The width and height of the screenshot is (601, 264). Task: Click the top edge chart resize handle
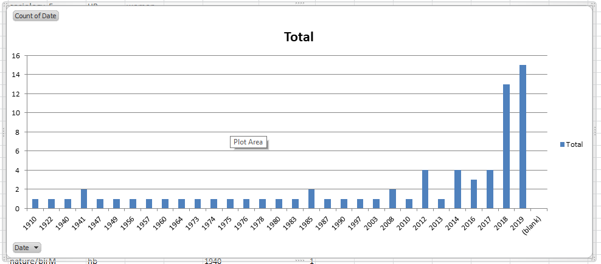click(x=299, y=4)
